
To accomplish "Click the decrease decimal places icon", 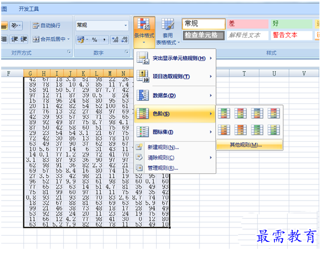I will [x=125, y=39].
